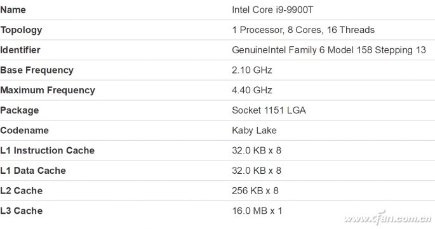435x229 pixels.
Task: Click the Name row label
Action: pos(13,10)
